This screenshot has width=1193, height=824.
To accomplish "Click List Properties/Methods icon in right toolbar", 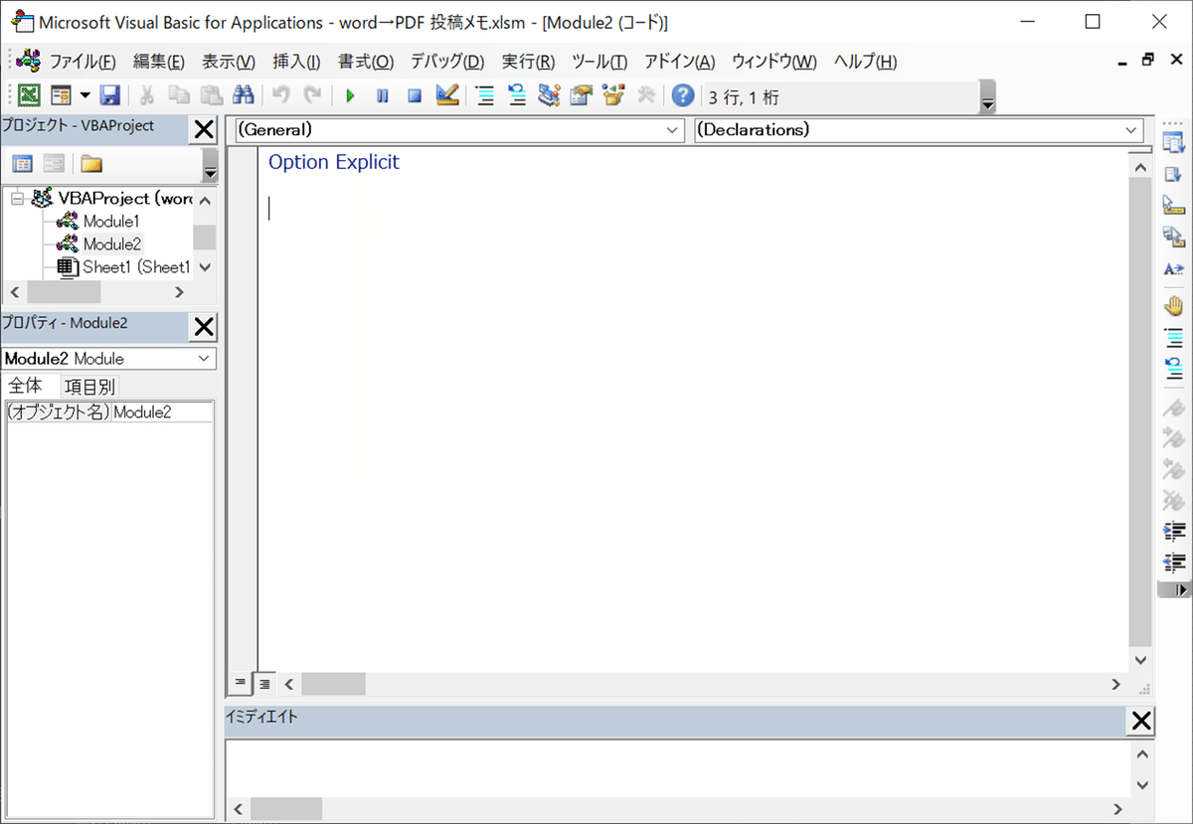I will coord(1174,143).
